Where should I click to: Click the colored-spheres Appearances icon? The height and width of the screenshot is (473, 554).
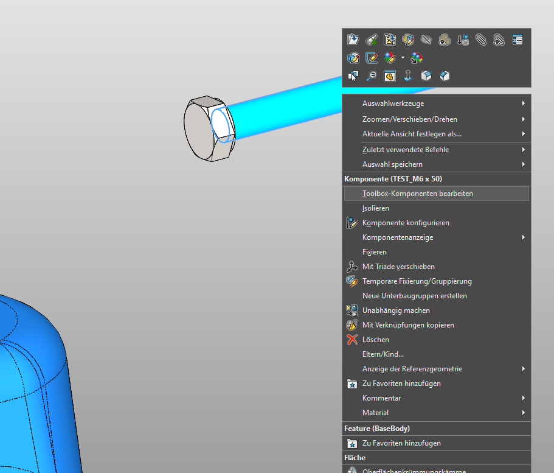pos(417,58)
